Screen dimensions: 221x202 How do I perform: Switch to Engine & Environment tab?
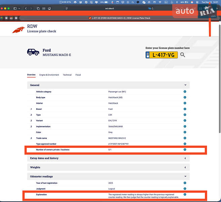tap(49, 75)
